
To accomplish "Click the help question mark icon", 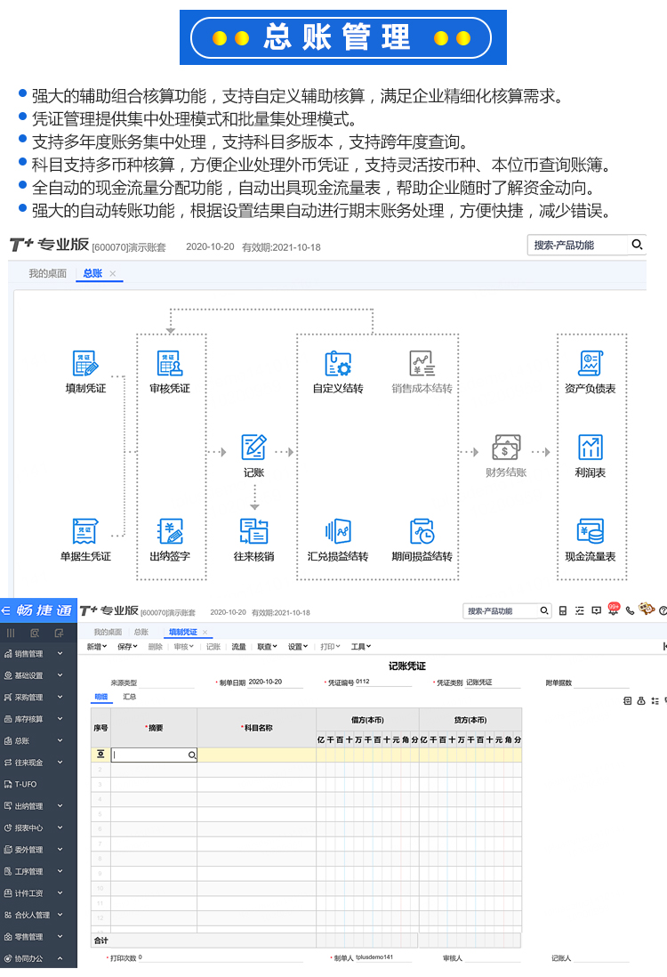I will click(663, 610).
